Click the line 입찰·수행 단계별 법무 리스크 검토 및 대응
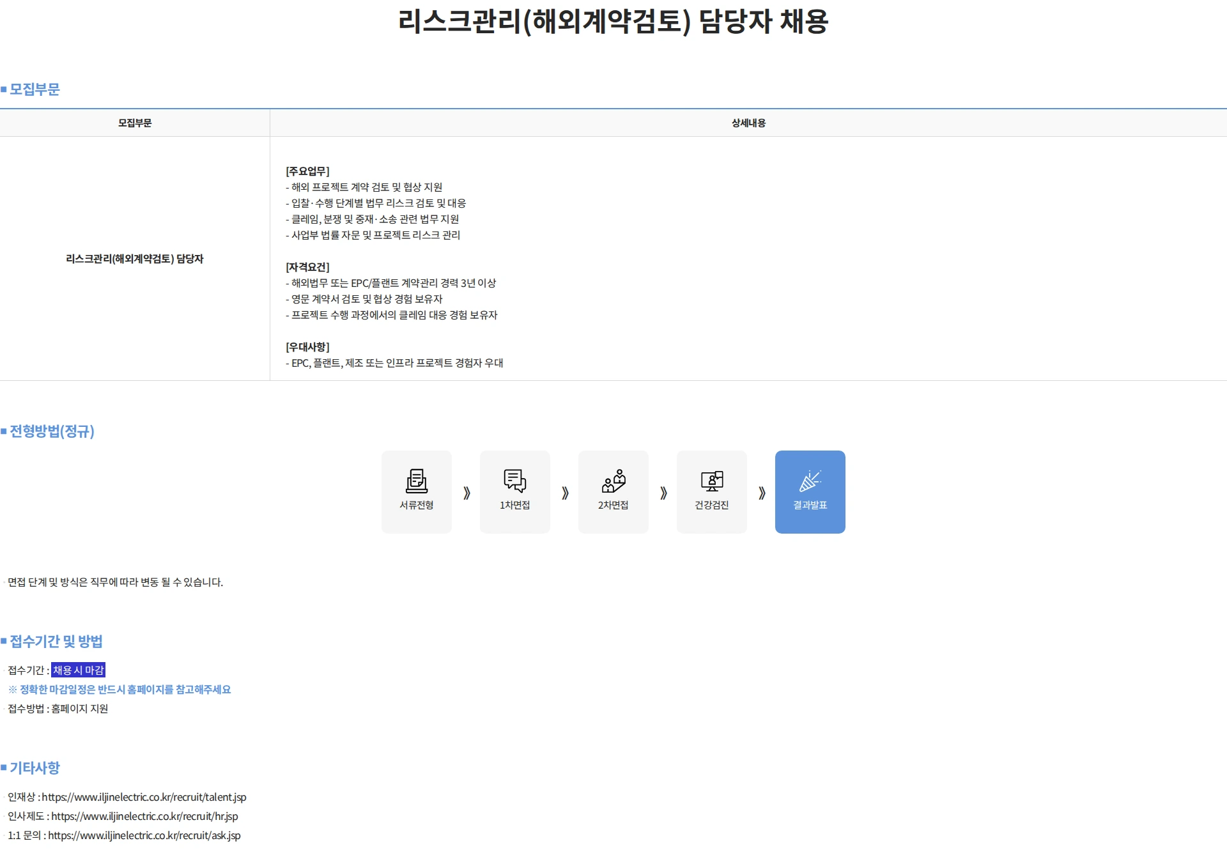Viewport: 1227px width, 857px height. click(x=376, y=203)
